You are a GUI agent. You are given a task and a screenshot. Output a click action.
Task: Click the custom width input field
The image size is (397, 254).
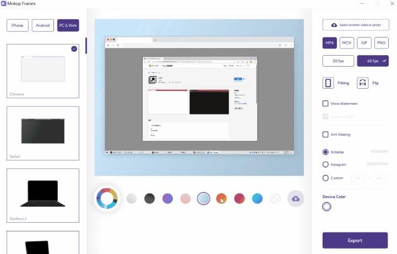click(359, 178)
